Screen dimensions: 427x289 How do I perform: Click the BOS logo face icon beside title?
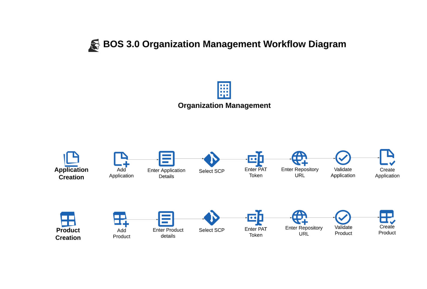pos(94,45)
